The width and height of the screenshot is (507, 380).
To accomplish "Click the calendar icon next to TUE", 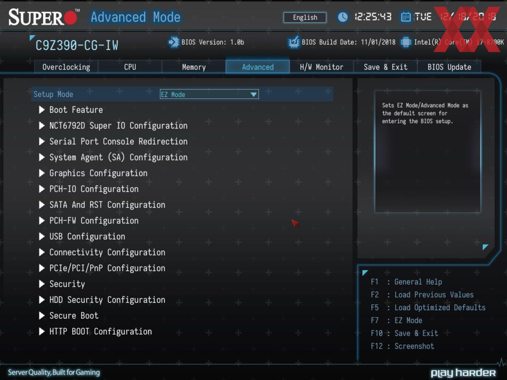I will pos(406,17).
